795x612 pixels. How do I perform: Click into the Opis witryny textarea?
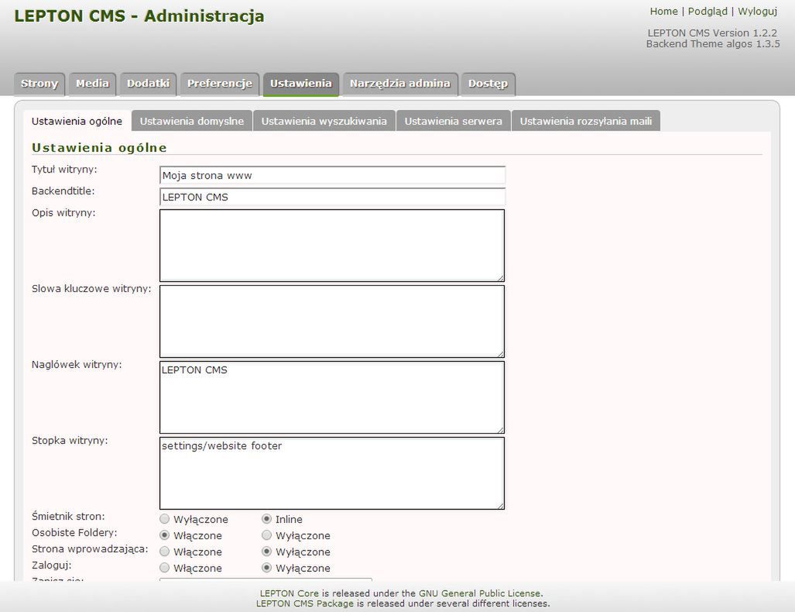tap(332, 246)
